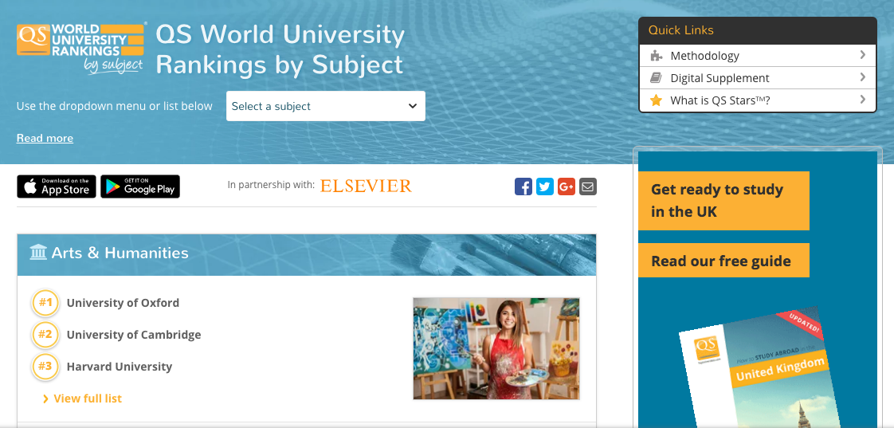The height and width of the screenshot is (428, 894).
Task: Click the QS World University Rankings logo
Action: point(81,47)
